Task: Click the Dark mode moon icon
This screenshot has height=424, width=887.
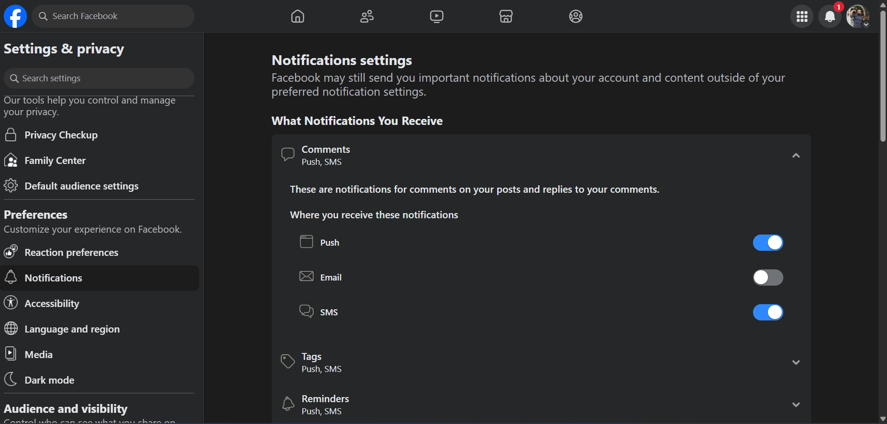Action: 11,379
